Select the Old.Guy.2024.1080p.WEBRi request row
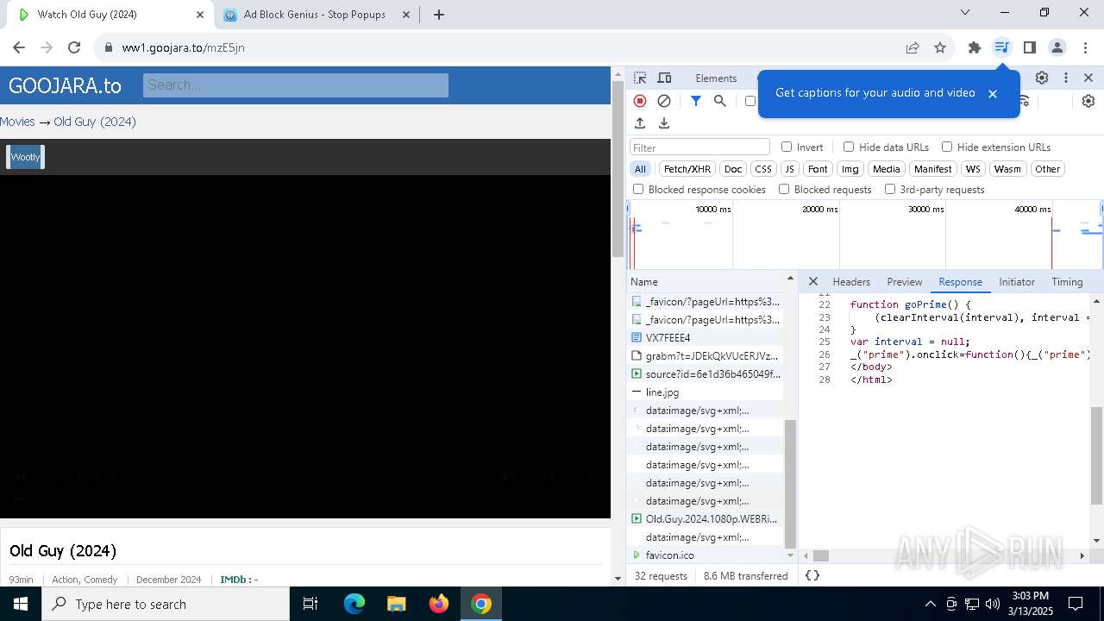The width and height of the screenshot is (1104, 621). tap(705, 518)
